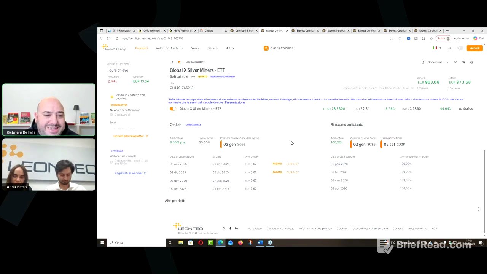Image resolution: width=487 pixels, height=274 pixels.
Task: Click the orange home breadcrumb icon
Action: click(179, 62)
